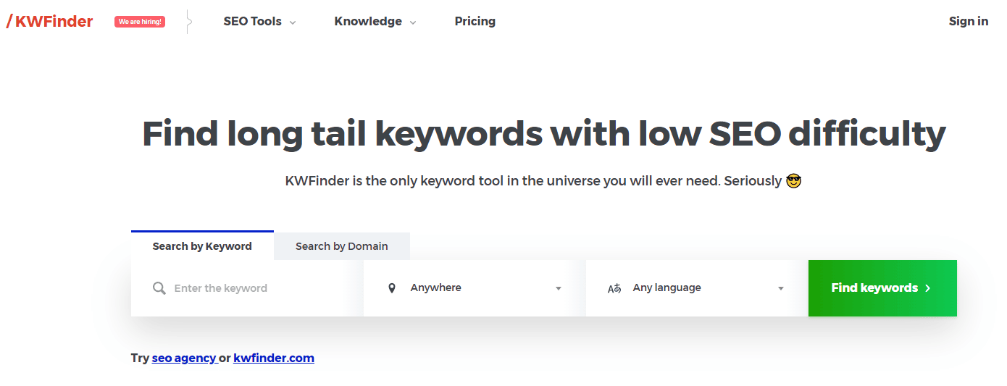Screen dimensions: 1007x386
Task: Click the location pin icon
Action: tap(392, 288)
